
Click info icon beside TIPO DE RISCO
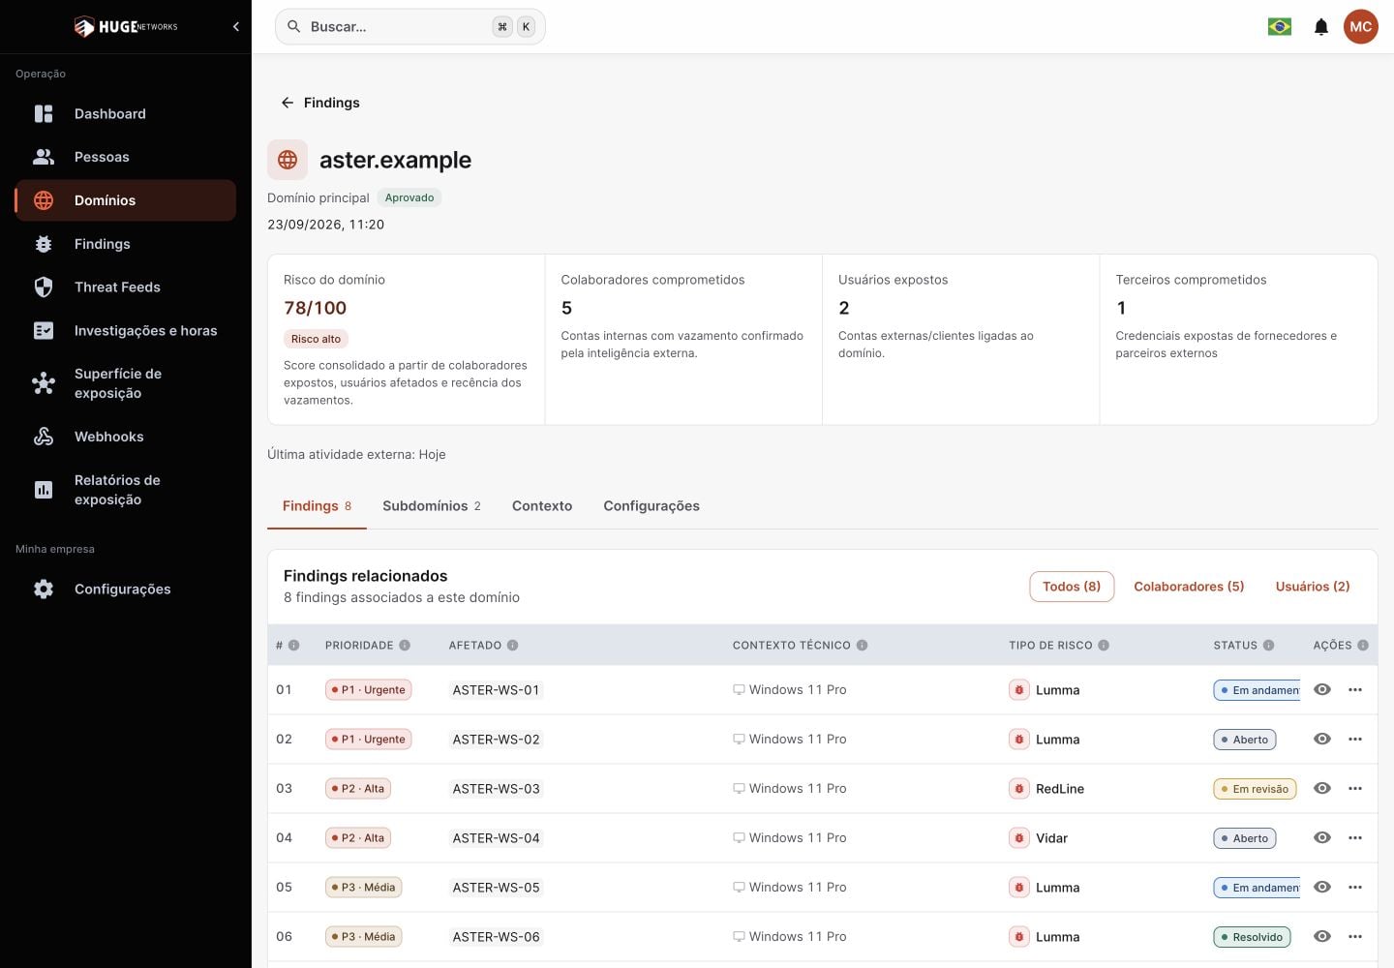(1104, 646)
